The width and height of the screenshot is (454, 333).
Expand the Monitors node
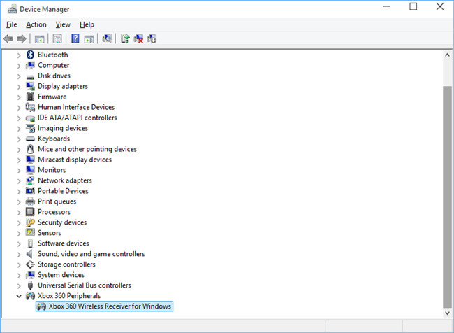pos(19,170)
